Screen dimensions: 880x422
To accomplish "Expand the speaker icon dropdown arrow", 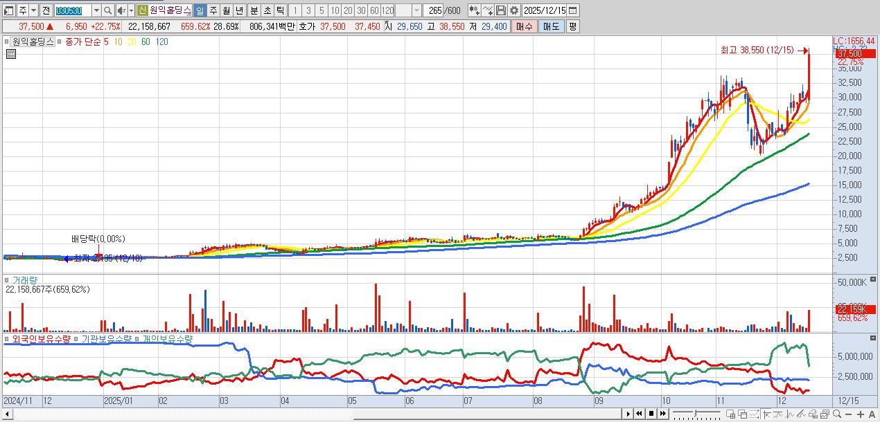I will coord(130,10).
